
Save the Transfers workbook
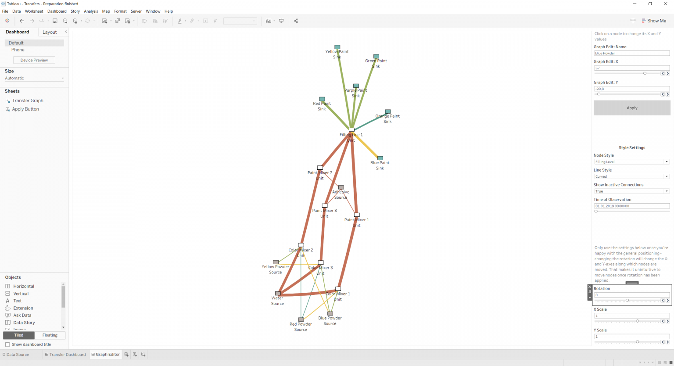coord(54,21)
